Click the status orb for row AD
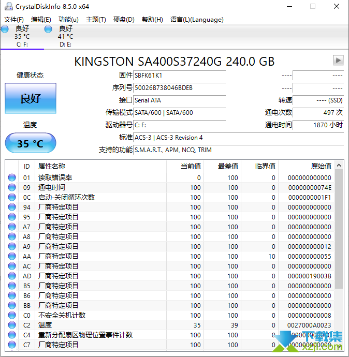Image resolution: width=349 pixels, height=357 pixels. click(x=12, y=276)
